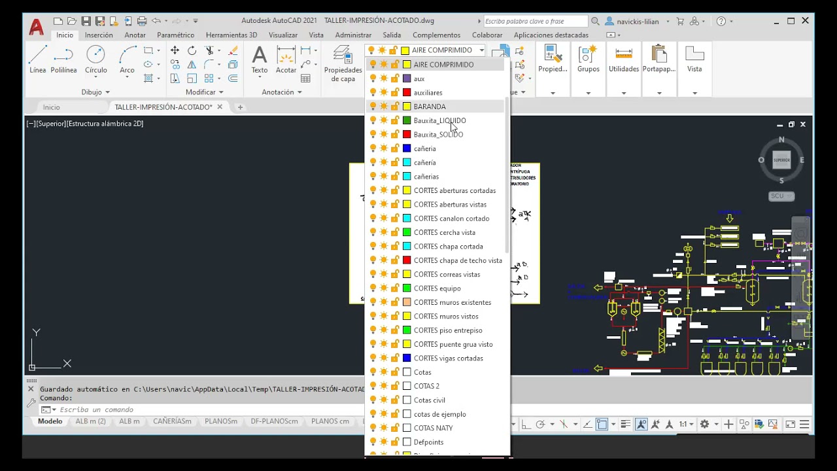
Task: Click the Offset (Desfase) icon
Action: pos(233,78)
